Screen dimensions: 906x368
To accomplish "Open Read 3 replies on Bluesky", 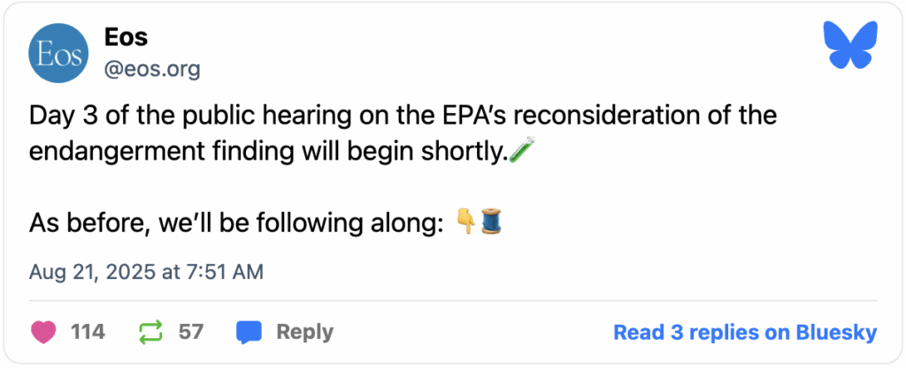I will pyautogui.click(x=745, y=333).
